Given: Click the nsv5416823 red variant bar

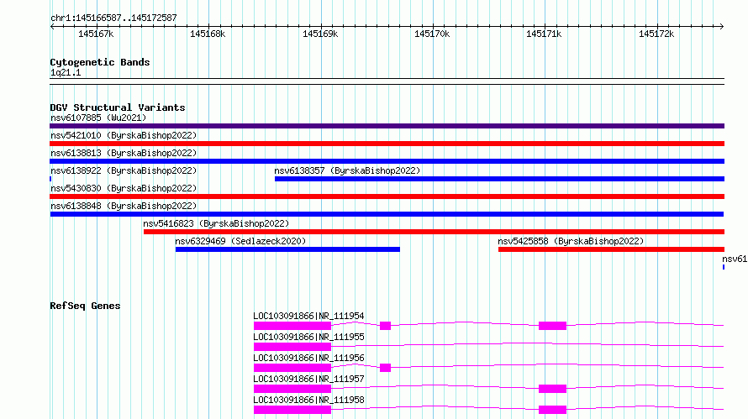Looking at the screenshot, I should click(x=435, y=232).
